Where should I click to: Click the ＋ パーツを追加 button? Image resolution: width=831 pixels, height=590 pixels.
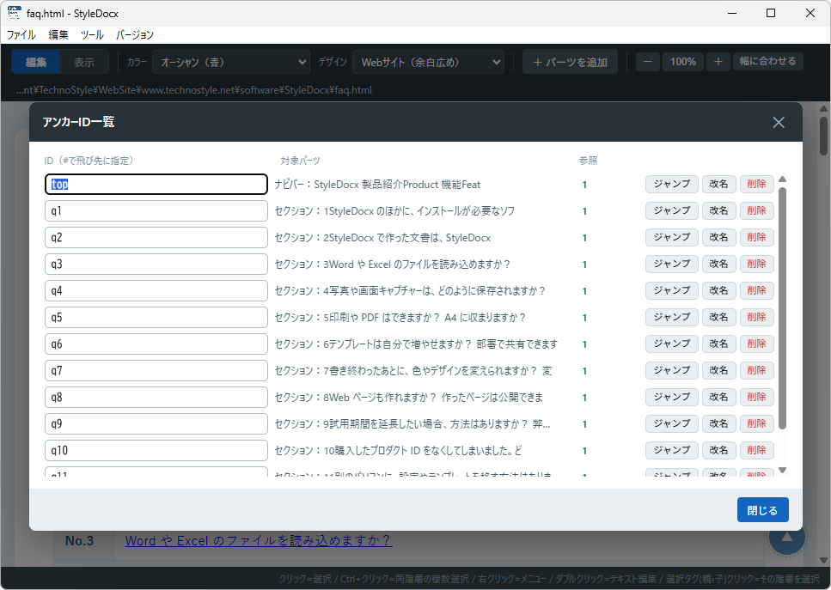[x=571, y=62]
